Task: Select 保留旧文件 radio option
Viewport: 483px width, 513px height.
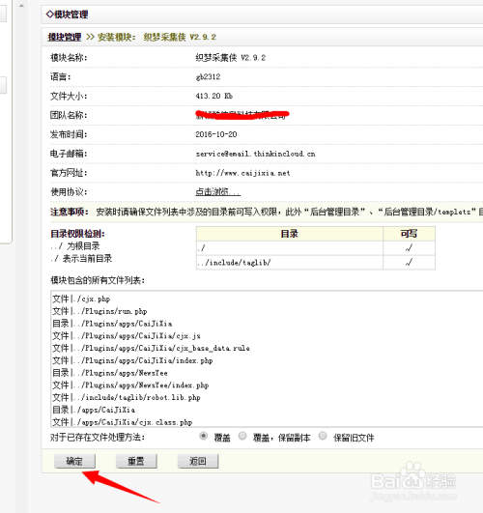Action: click(323, 436)
